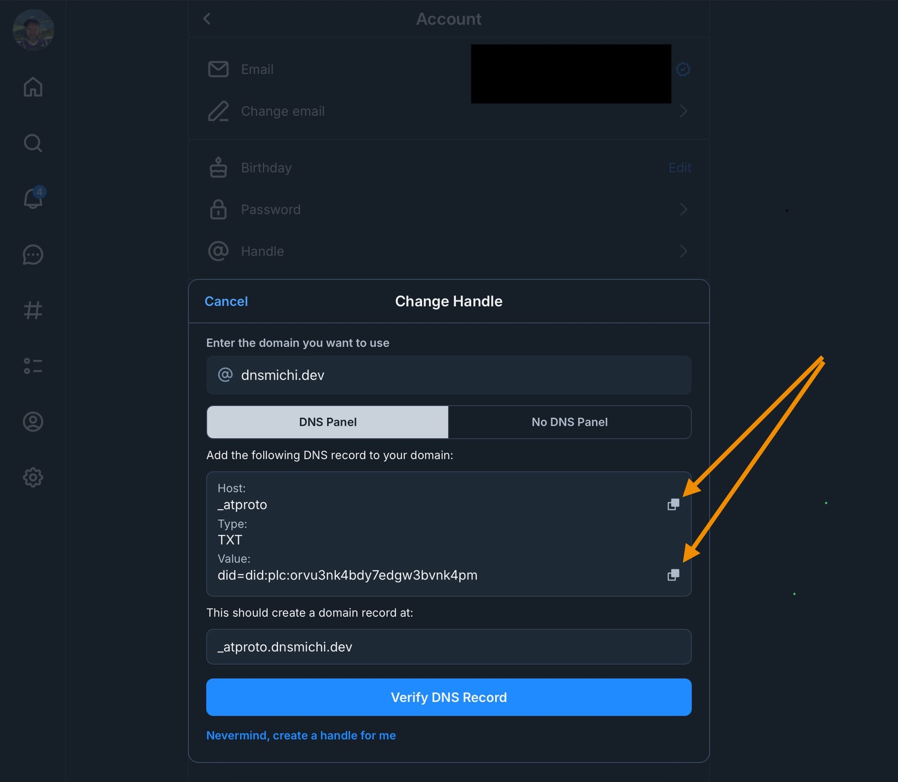Click Verify DNS Record button

coord(449,697)
